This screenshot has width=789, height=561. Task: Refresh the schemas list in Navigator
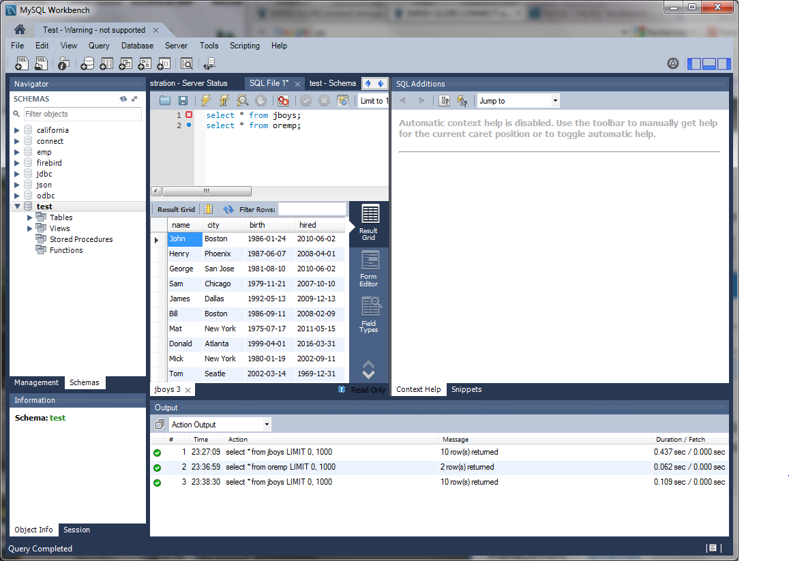(123, 99)
